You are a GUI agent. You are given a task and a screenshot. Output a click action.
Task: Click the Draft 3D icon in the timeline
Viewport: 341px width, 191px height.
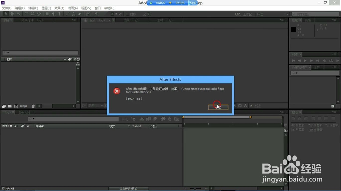point(133,119)
